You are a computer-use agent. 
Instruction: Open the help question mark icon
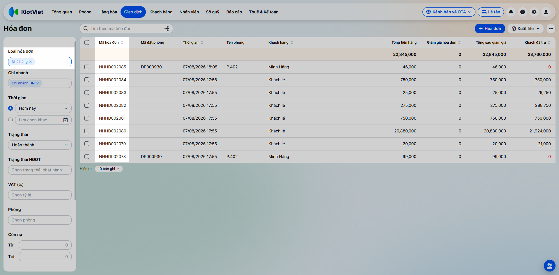pyautogui.click(x=523, y=12)
